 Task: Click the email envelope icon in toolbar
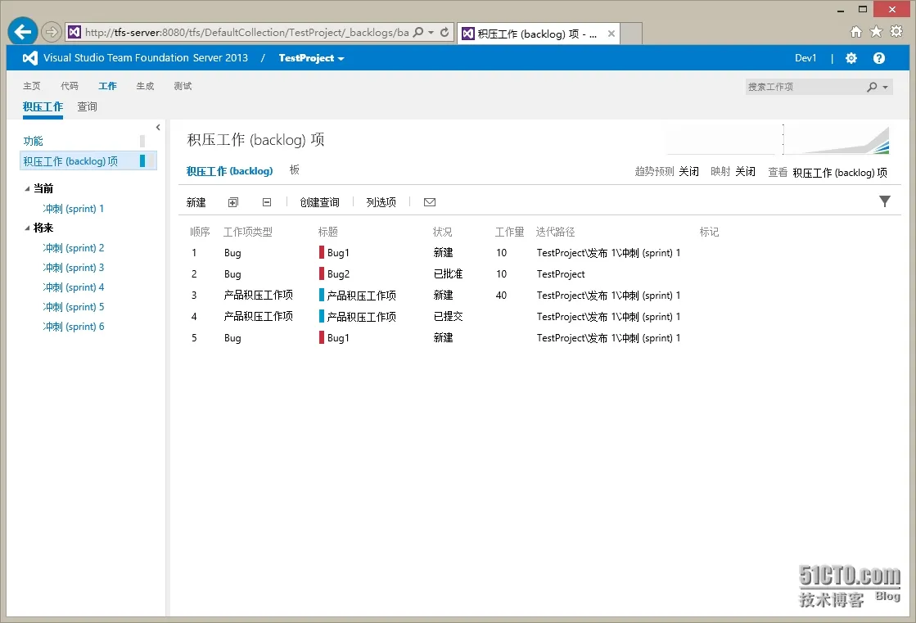click(x=430, y=202)
